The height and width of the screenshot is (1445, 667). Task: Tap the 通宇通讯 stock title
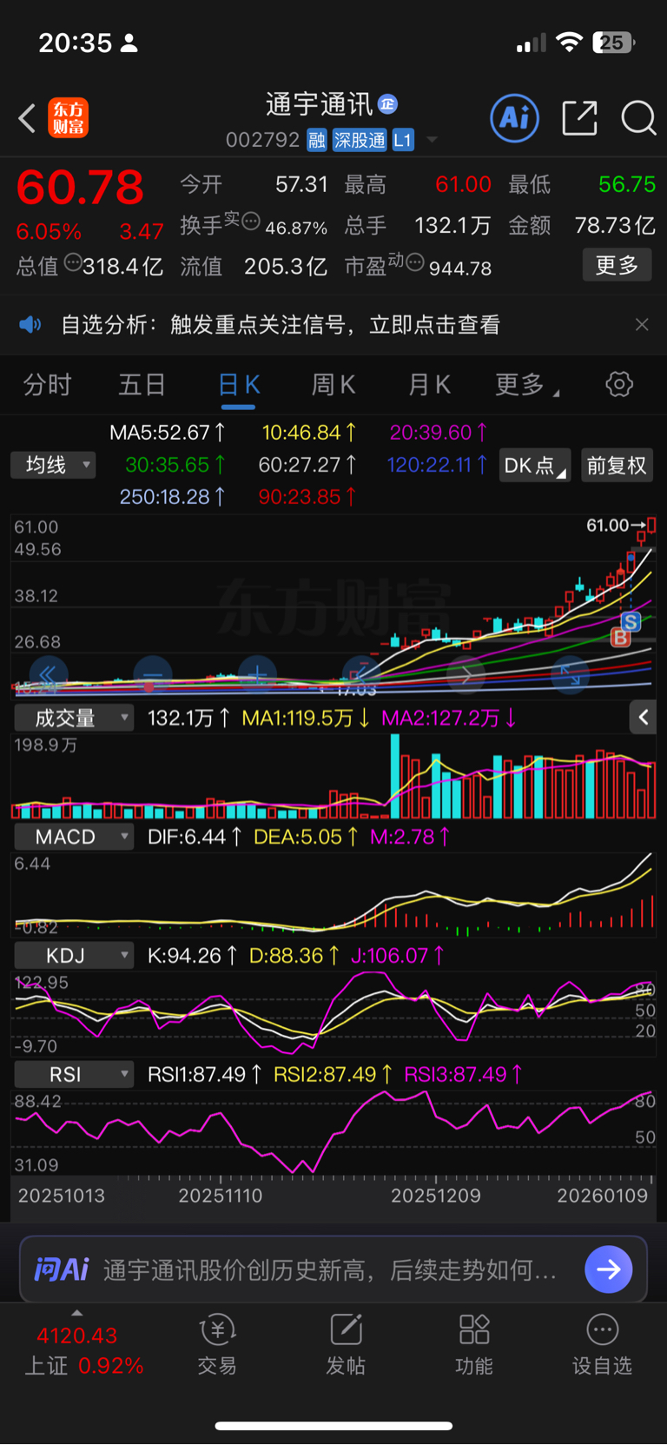319,104
